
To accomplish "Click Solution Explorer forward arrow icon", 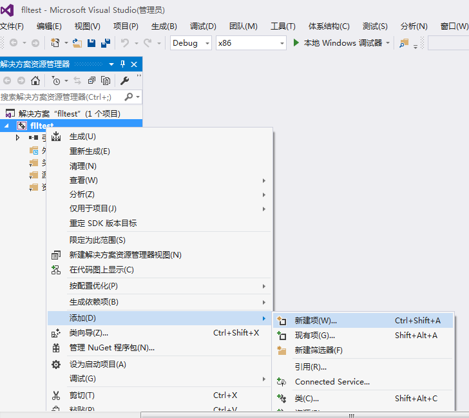I will coord(21,81).
